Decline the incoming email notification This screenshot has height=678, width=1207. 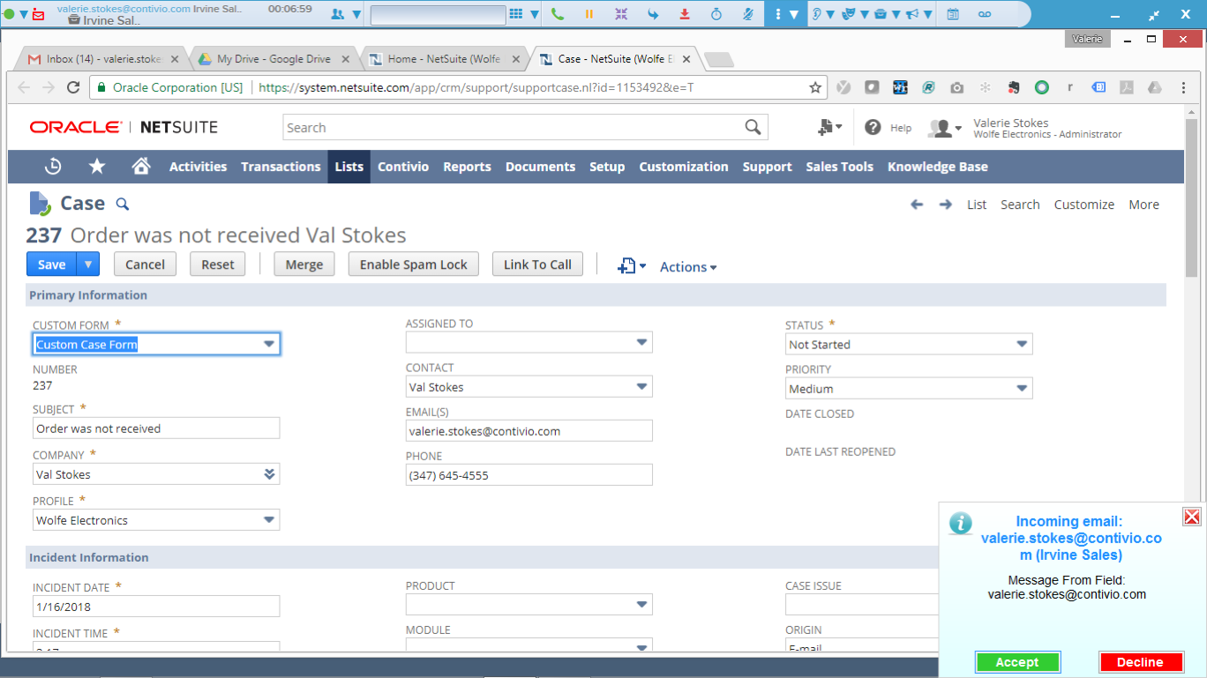[1140, 661]
